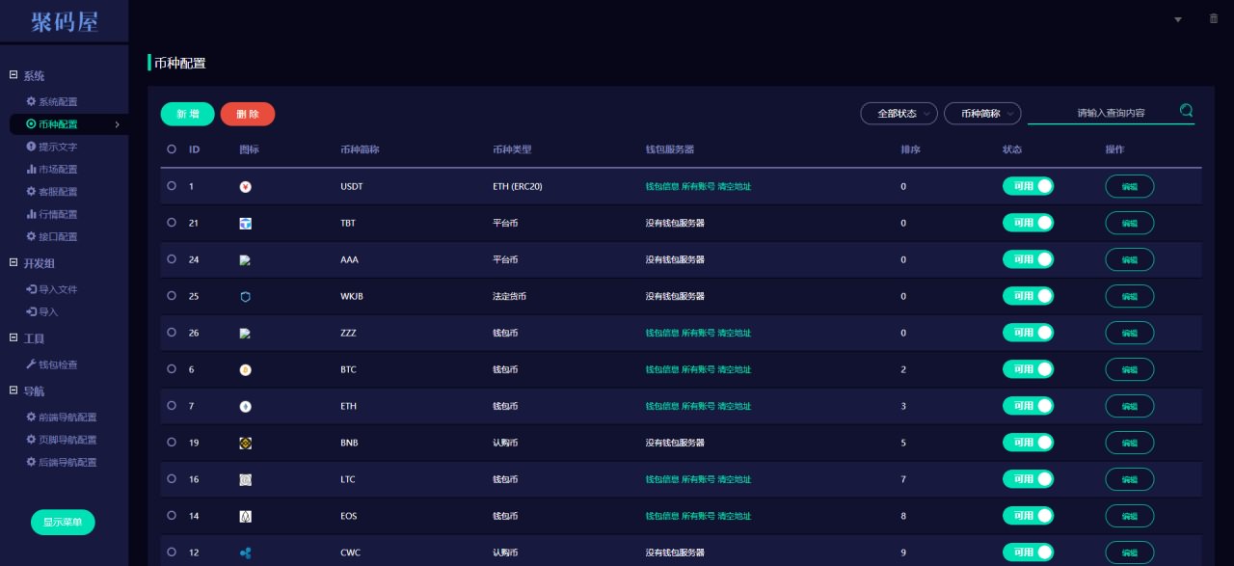Click the broken image icon for AAA
Image resolution: width=1234 pixels, height=566 pixels.
tap(245, 259)
